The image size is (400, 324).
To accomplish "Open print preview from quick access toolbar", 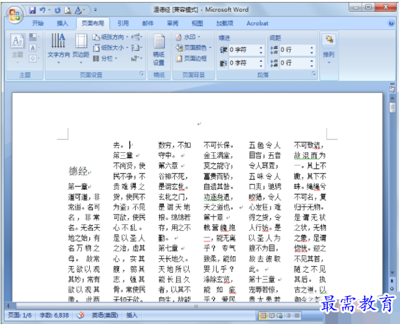I will coord(68,10).
